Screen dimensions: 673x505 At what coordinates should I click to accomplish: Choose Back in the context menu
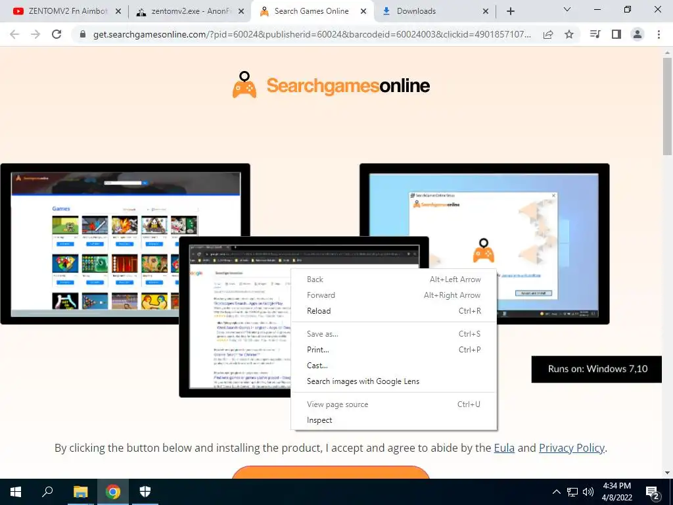[x=394, y=279]
